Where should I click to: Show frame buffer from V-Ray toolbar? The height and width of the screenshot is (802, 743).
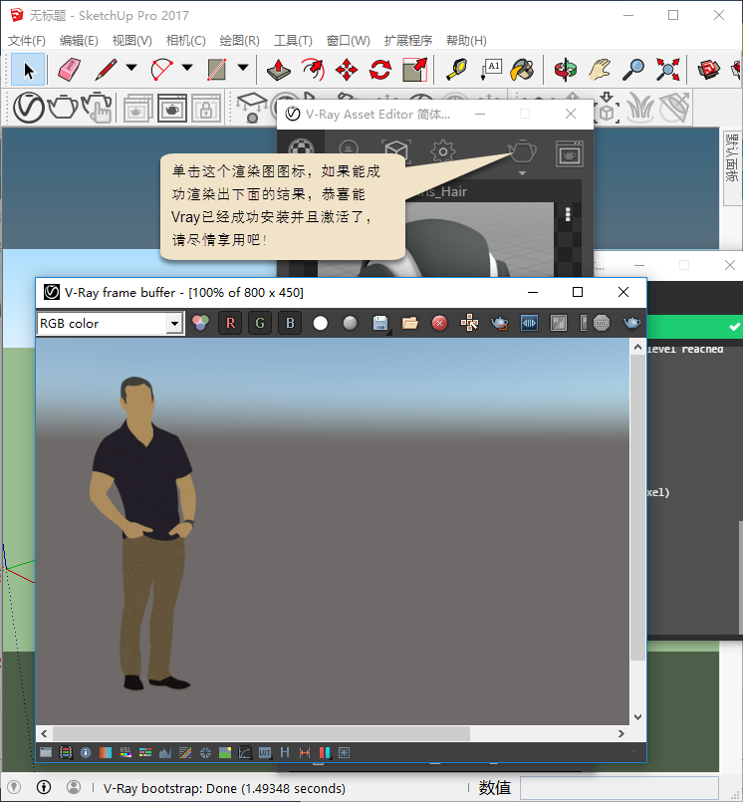tap(172, 109)
